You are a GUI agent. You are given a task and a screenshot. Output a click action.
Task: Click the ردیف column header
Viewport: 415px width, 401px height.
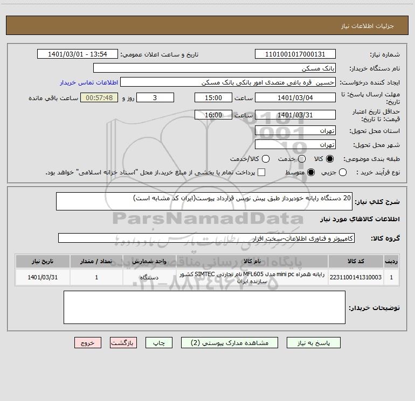pyautogui.click(x=391, y=261)
